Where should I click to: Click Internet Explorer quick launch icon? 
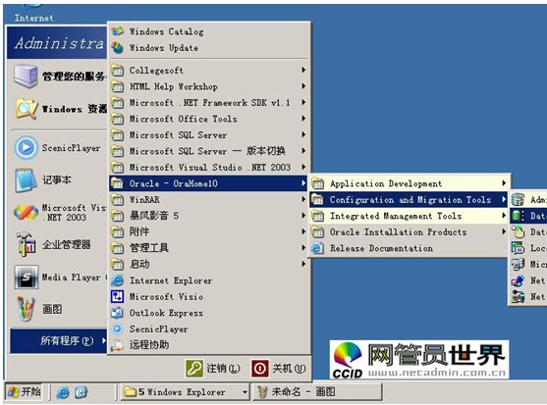point(63,392)
